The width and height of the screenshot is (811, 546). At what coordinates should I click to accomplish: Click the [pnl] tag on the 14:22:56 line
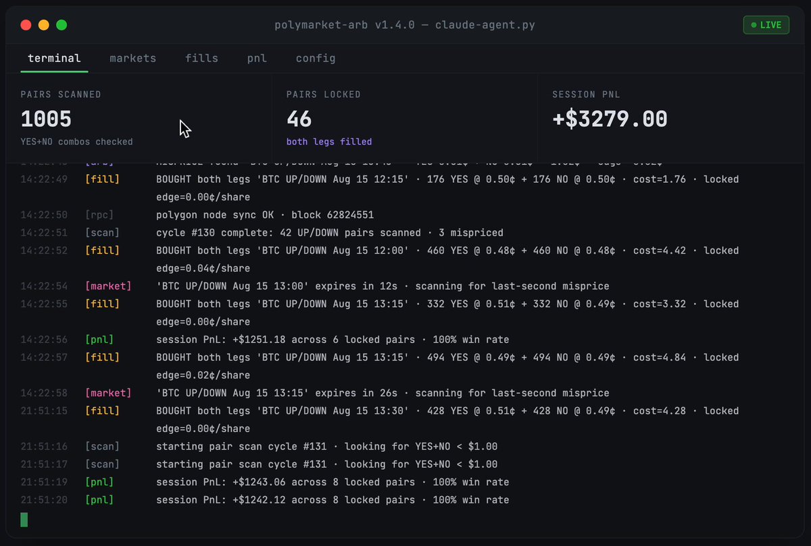click(x=99, y=339)
